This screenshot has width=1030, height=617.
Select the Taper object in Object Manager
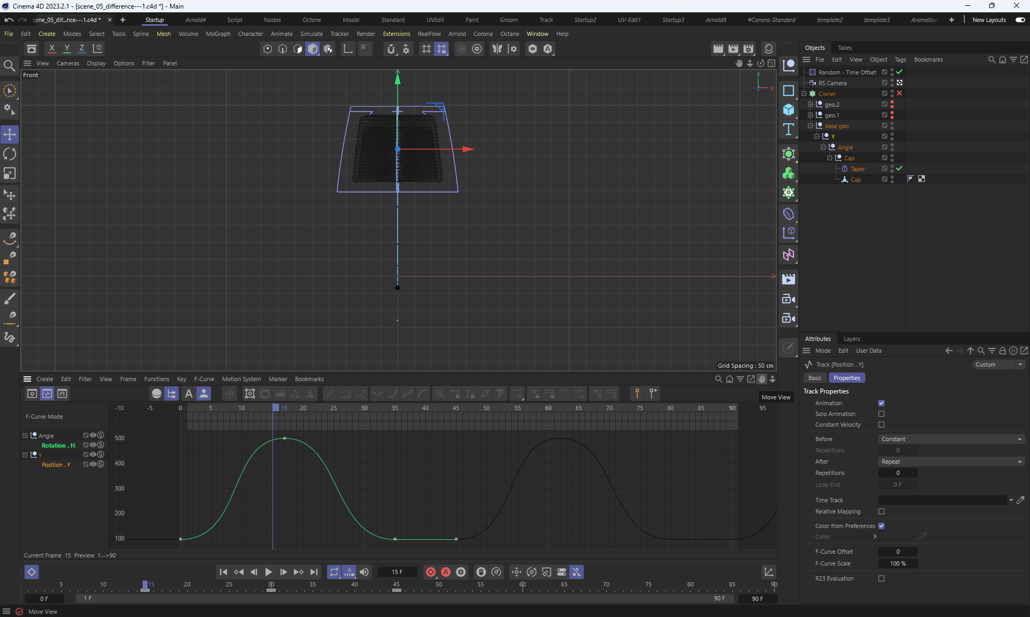coord(857,169)
